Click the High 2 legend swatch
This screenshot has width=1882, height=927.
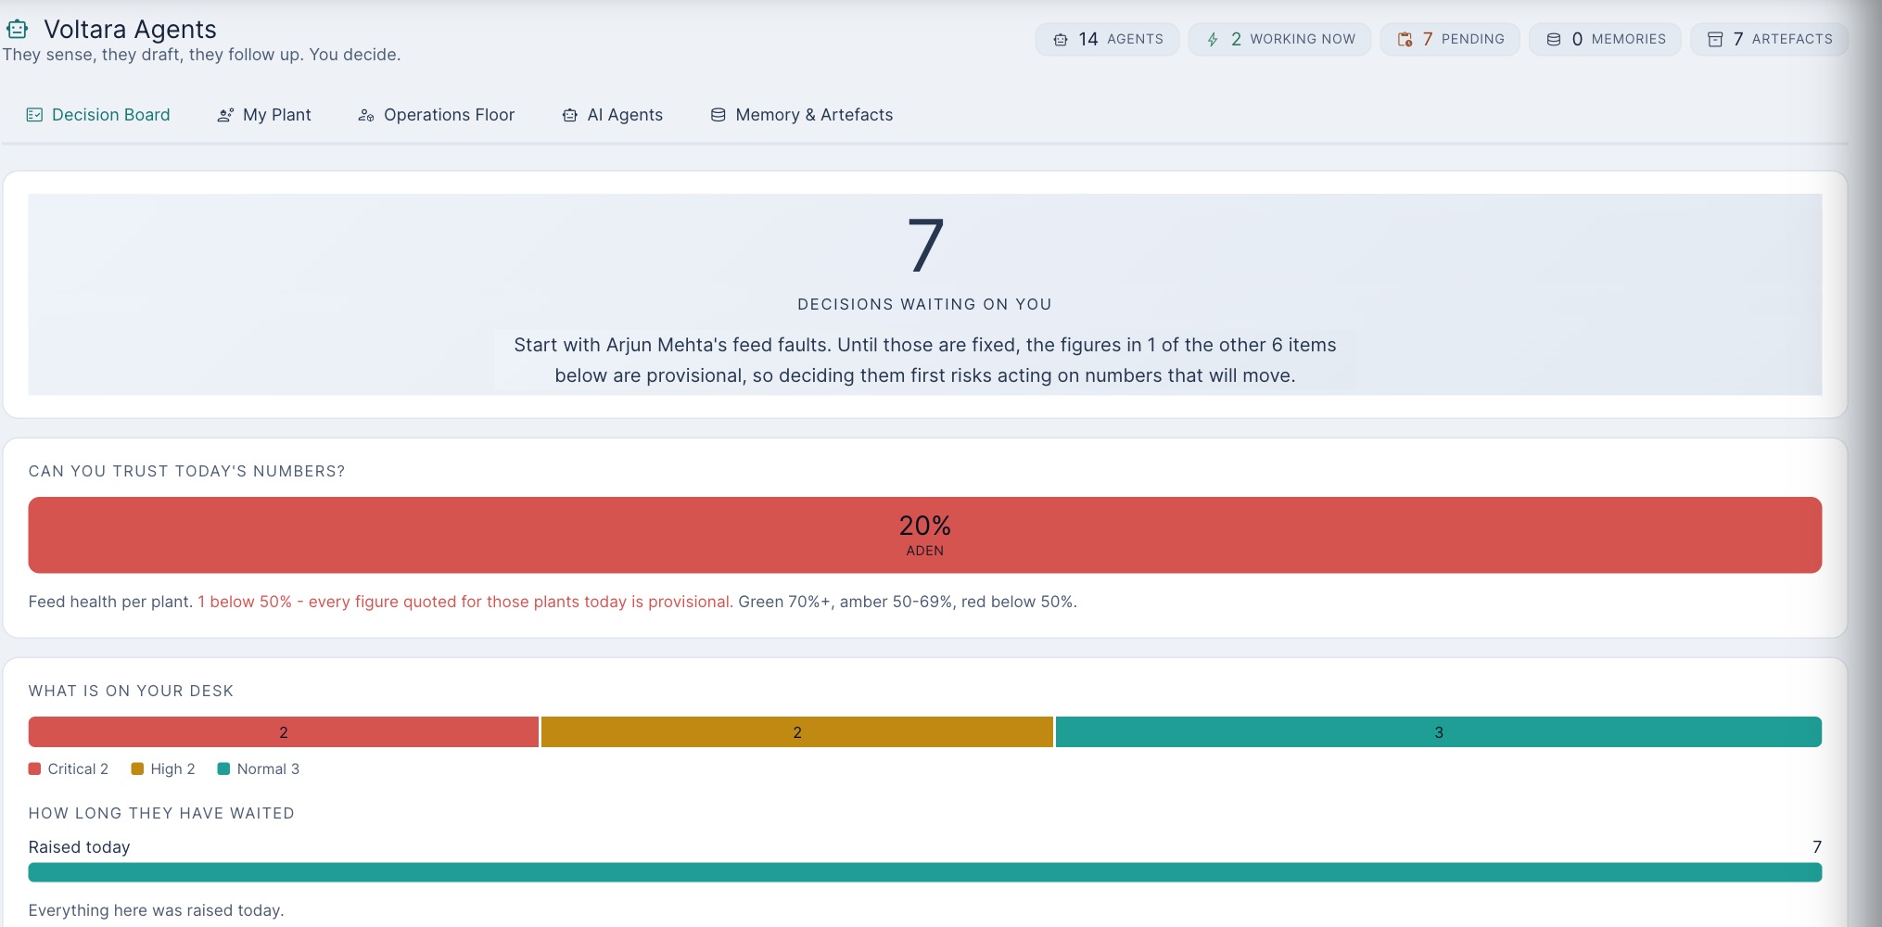[137, 768]
